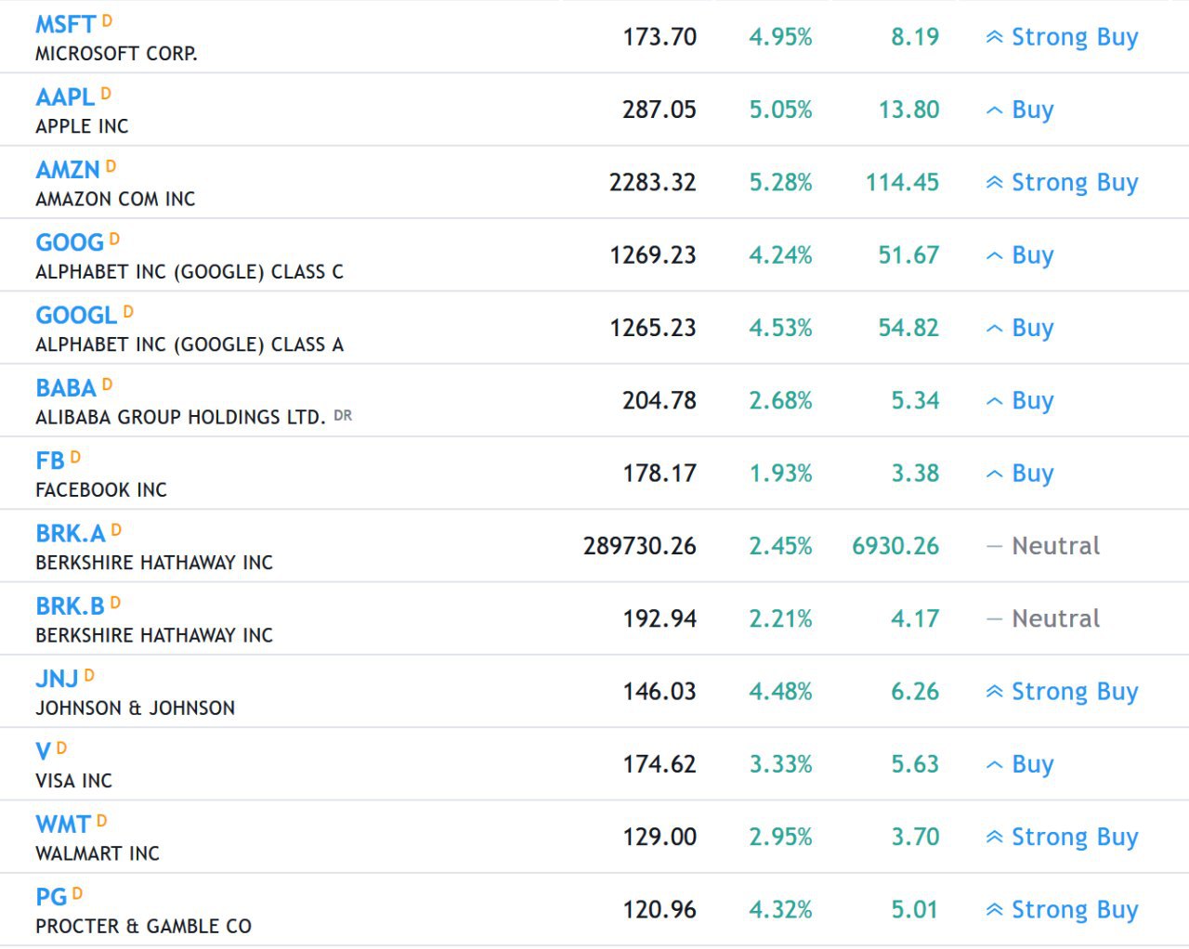Click Microsoft's Strong Buy rating text

coord(1075,37)
